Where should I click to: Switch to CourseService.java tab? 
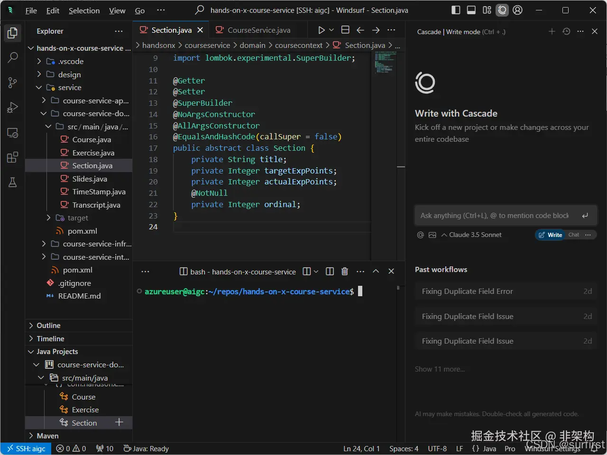258,30
